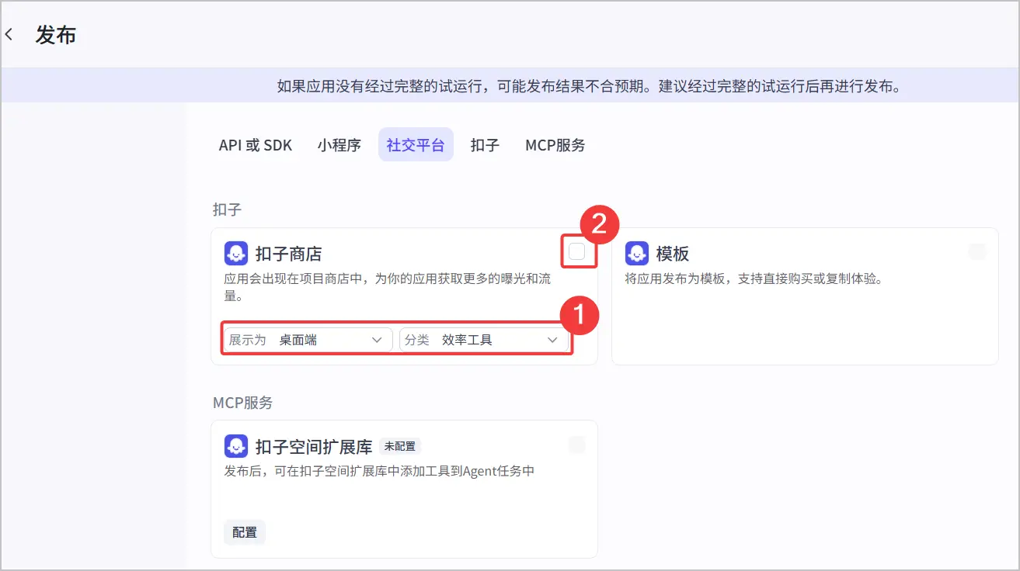Click the 模板 card title
1020x571 pixels.
click(x=673, y=254)
